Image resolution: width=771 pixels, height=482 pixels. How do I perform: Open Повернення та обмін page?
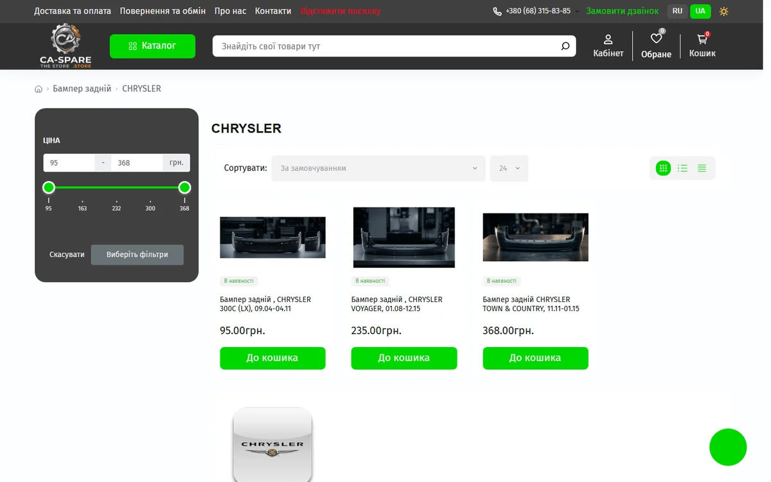click(163, 11)
